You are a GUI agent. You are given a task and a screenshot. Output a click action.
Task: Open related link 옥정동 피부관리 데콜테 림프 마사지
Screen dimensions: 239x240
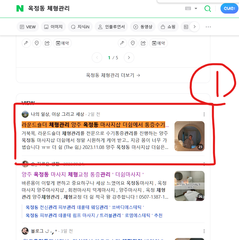click(94, 215)
